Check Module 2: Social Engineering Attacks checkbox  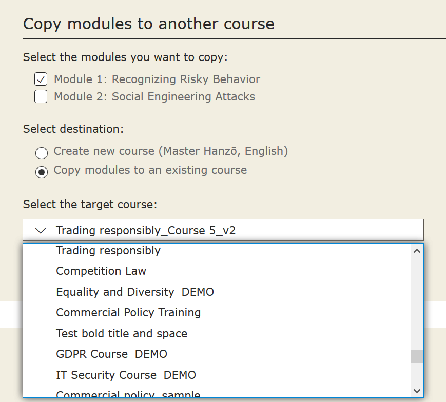point(41,96)
